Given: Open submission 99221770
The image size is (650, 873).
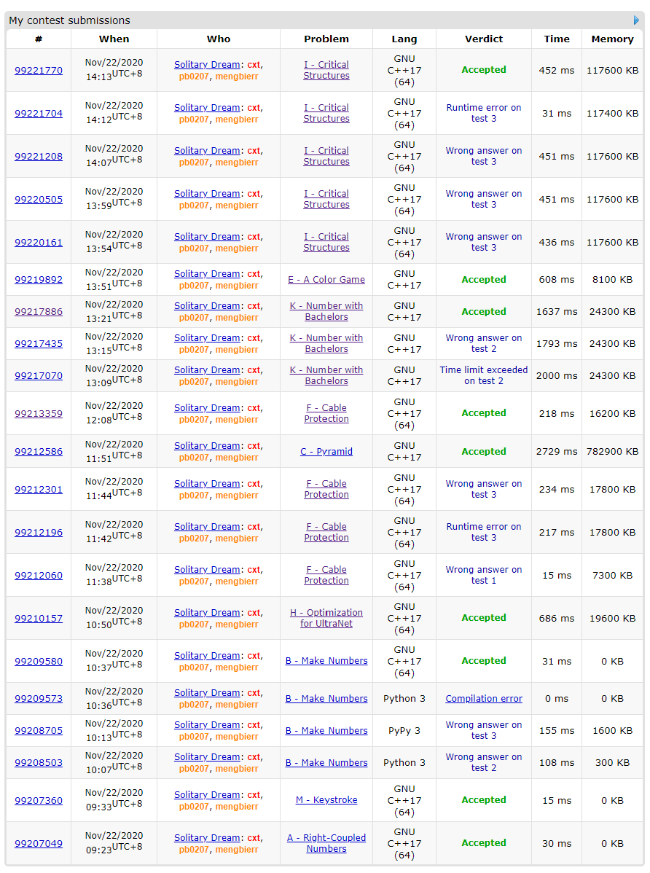Looking at the screenshot, I should tap(39, 71).
